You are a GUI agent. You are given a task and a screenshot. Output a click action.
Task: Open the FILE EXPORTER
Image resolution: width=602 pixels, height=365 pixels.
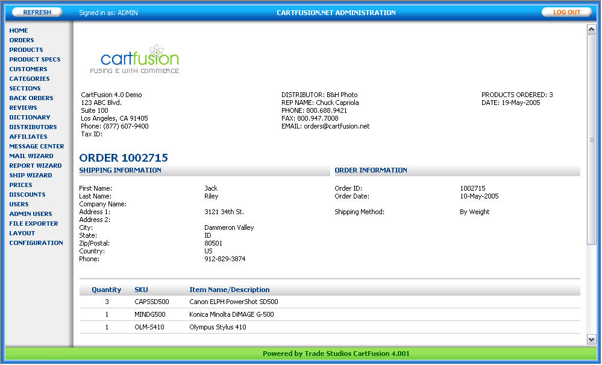click(34, 223)
